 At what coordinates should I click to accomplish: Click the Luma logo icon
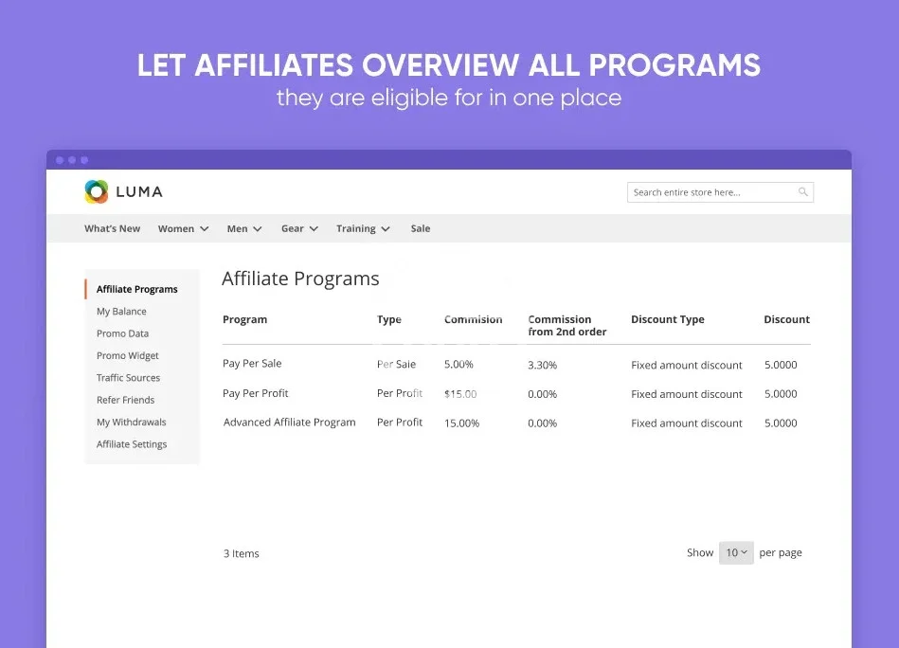tap(97, 191)
